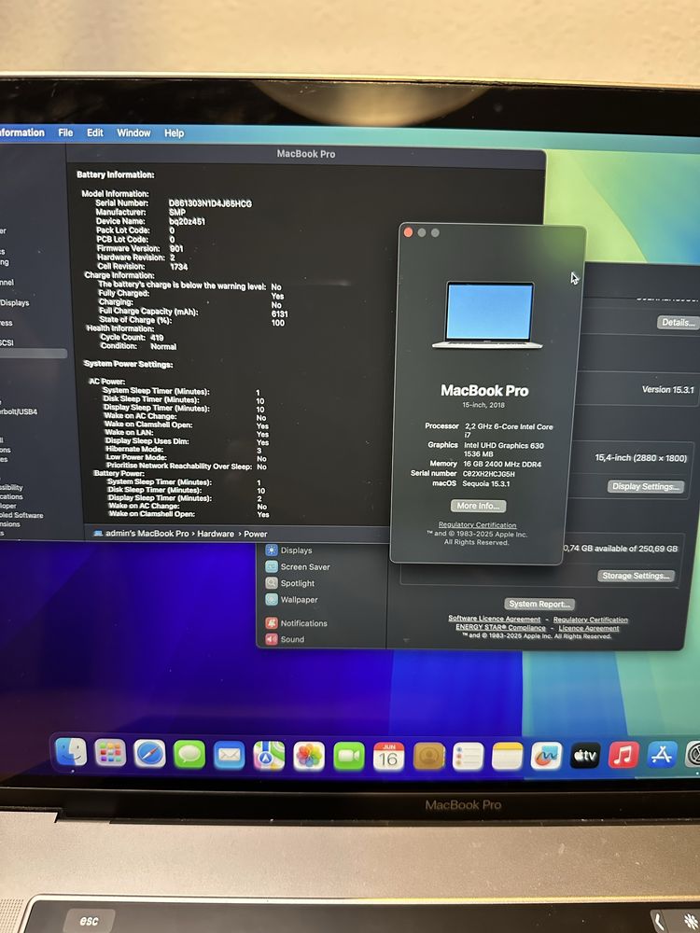Open the File menu
The height and width of the screenshot is (933, 700).
pos(65,132)
